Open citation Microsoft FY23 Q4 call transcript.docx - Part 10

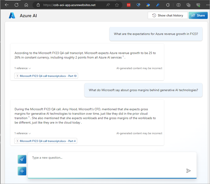46,76
